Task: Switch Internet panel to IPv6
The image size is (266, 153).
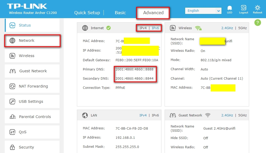Action: click(155, 28)
